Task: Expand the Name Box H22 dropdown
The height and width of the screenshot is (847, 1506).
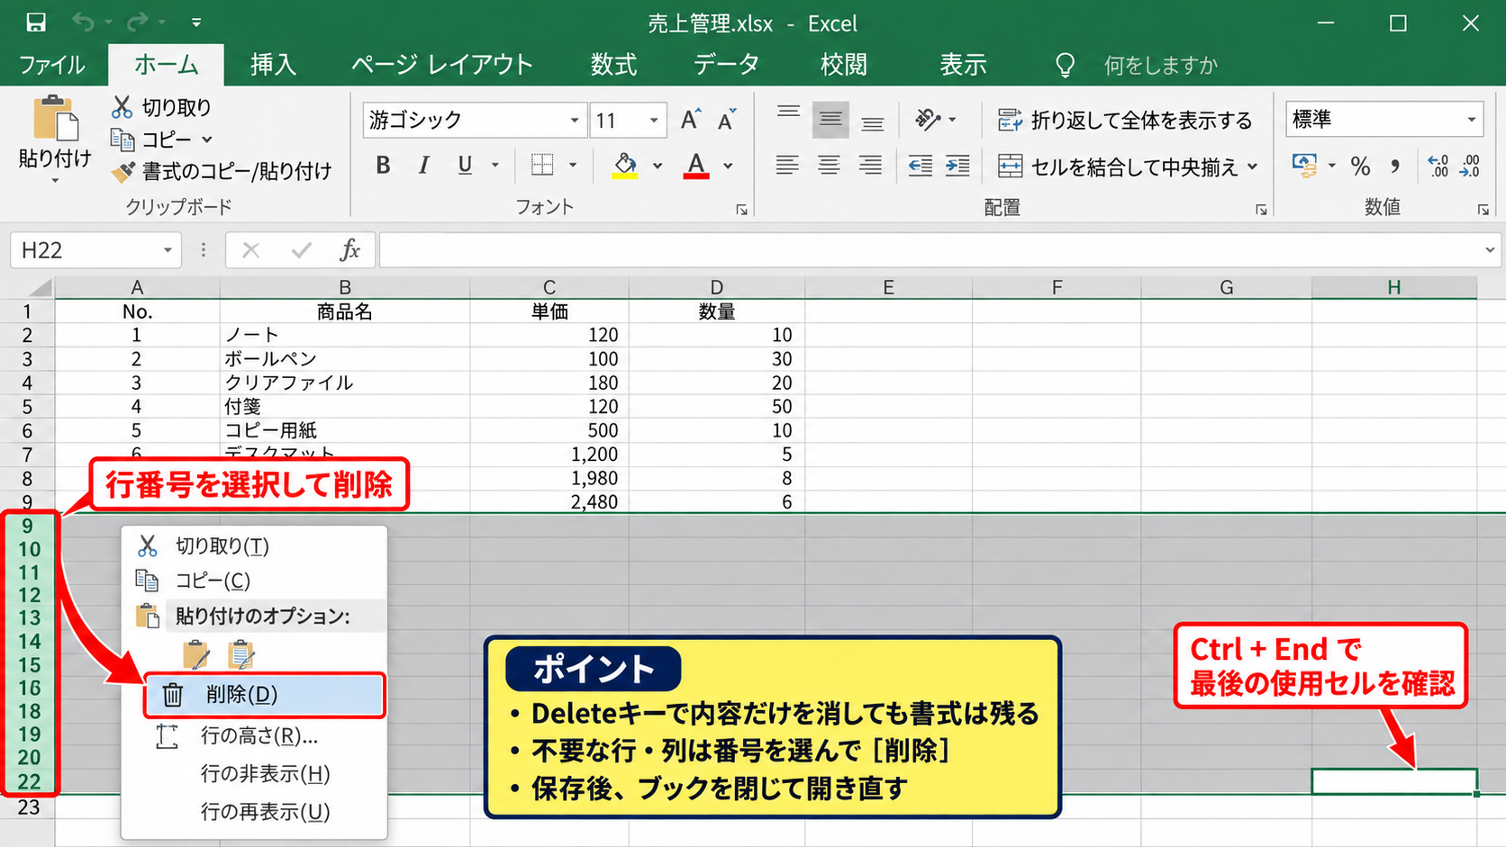Action: tap(168, 250)
